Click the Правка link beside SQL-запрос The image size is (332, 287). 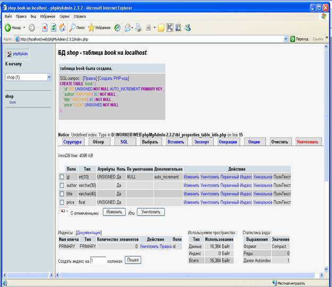[x=90, y=78]
